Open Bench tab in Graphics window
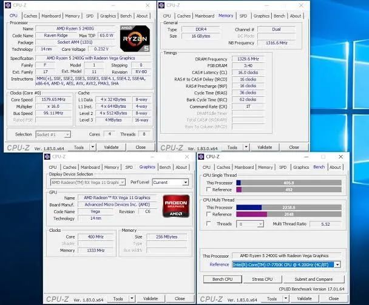This screenshot has width=369, height=305. coord(165,167)
